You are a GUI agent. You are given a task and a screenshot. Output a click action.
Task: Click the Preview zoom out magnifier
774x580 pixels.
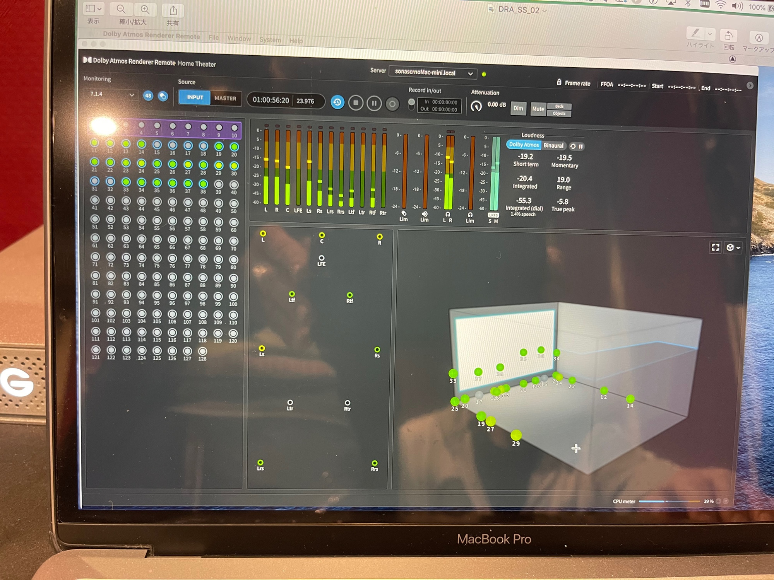[121, 9]
